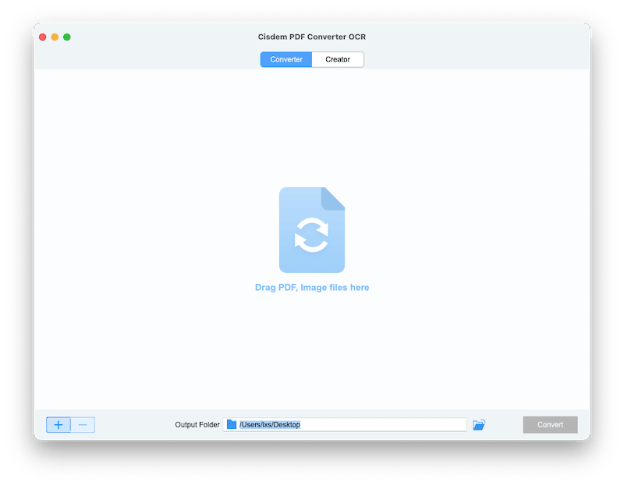Click the Convert button
Image resolution: width=624 pixels, height=485 pixels.
(550, 424)
